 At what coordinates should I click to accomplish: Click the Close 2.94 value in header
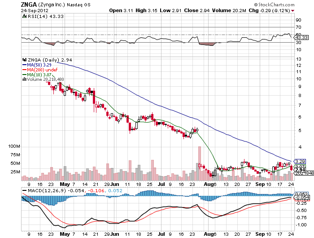pyautogui.click(x=196, y=10)
